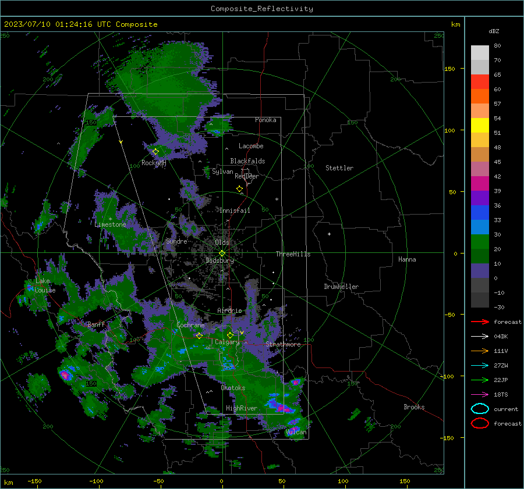The width and height of the screenshot is (524, 489).
Task: Select the bright green 30 dBZ swatch
Action: [x=480, y=241]
